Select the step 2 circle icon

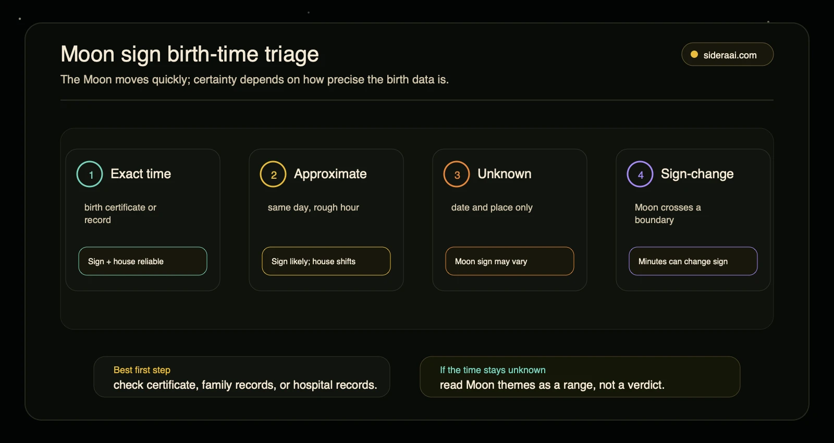(x=273, y=174)
